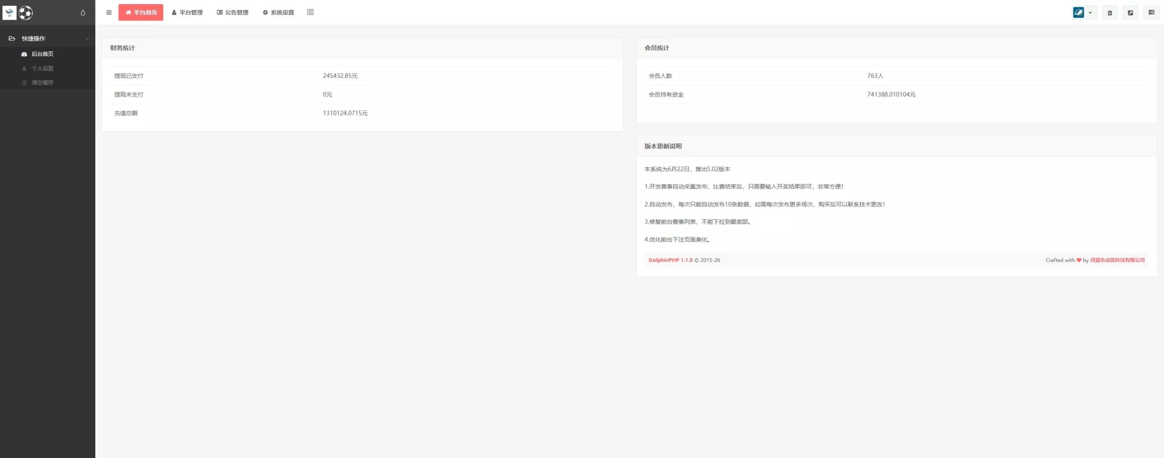
Task: Open the 平台首页 tab
Action: [x=141, y=12]
